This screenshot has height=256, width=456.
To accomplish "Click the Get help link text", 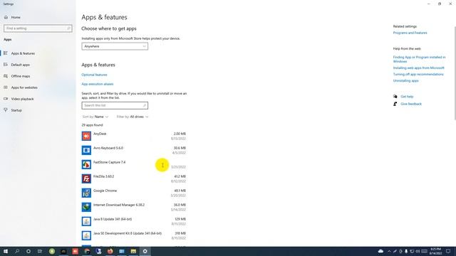I will point(407,97).
